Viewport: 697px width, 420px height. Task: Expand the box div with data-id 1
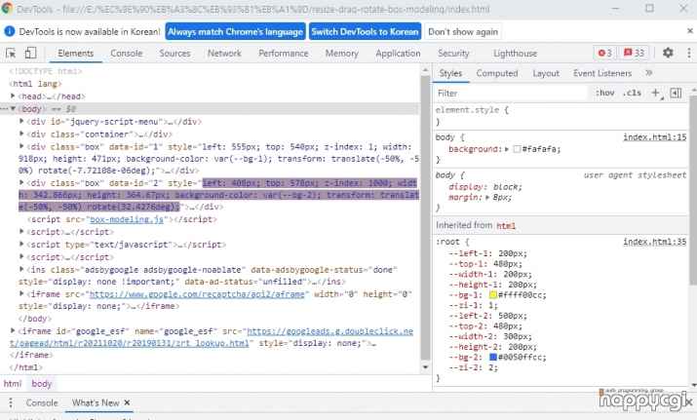coord(21,146)
